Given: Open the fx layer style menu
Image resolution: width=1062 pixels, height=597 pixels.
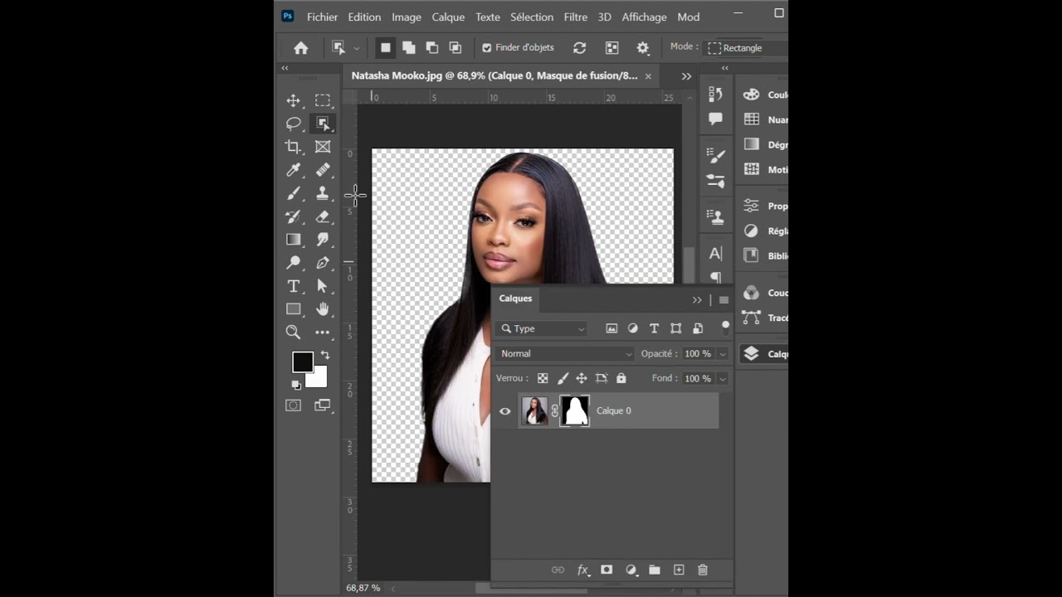Looking at the screenshot, I should click(x=583, y=570).
